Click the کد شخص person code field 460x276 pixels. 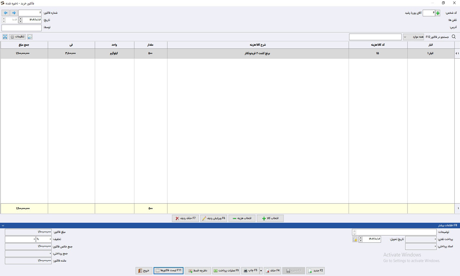click(x=429, y=13)
